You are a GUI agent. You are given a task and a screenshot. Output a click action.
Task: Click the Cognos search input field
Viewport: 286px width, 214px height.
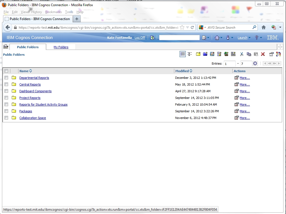(x=179, y=38)
